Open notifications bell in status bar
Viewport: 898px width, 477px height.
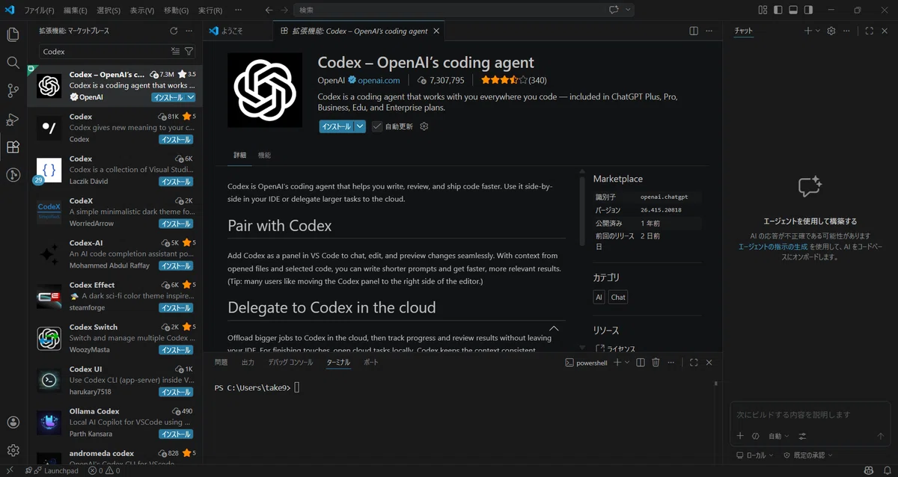[886, 471]
